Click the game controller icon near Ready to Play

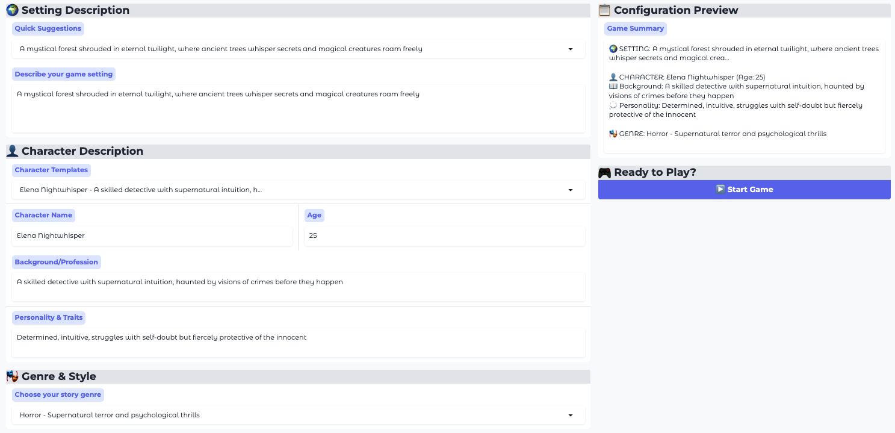604,172
